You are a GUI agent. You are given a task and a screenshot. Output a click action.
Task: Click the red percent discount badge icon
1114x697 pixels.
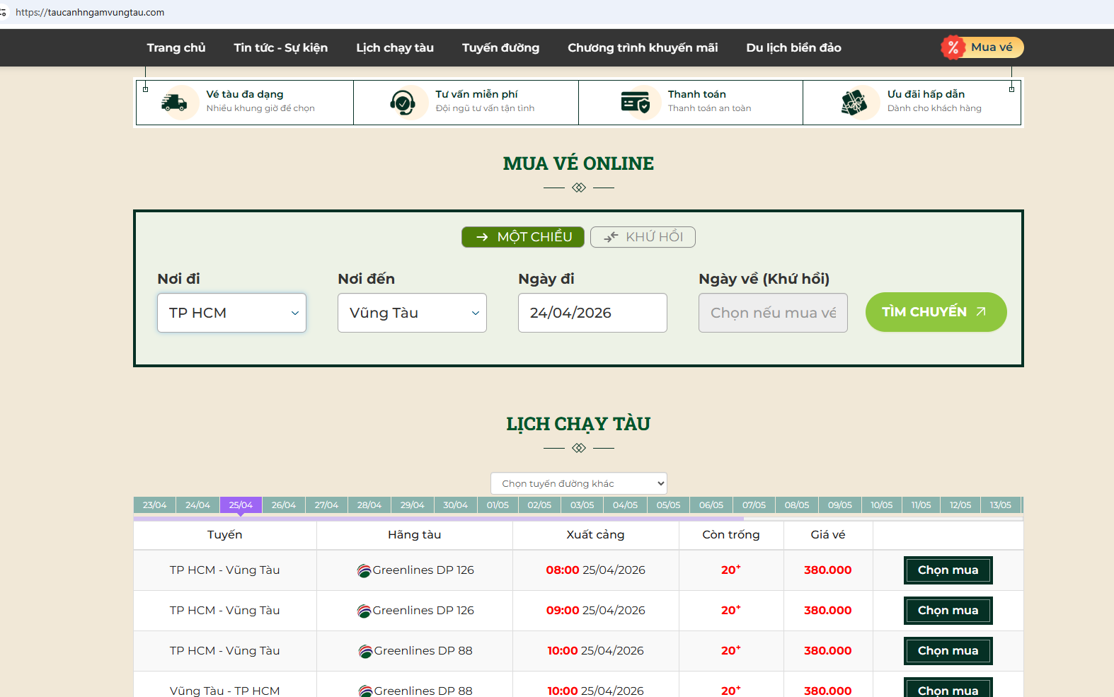(x=953, y=47)
